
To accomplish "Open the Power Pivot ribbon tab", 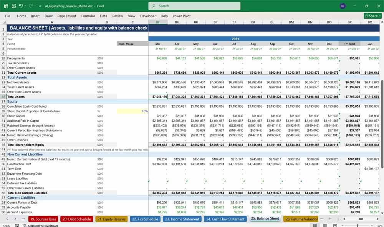I will pos(182,16).
